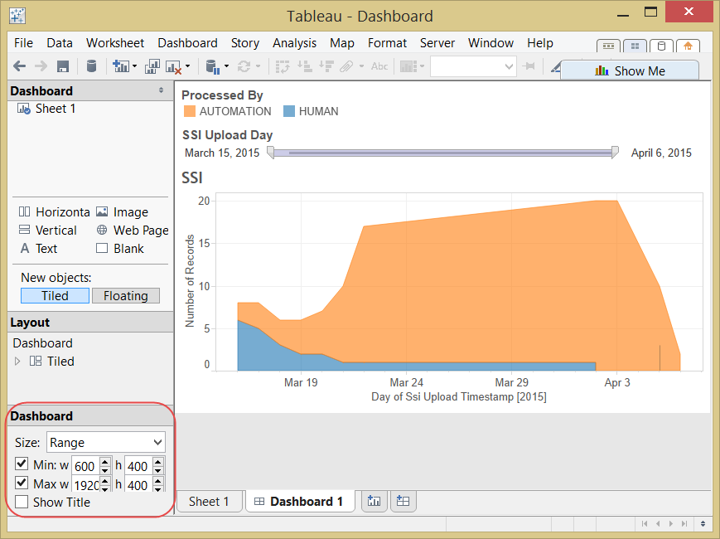Open the Format menu
Screen dimensions: 720x539
tap(387, 43)
